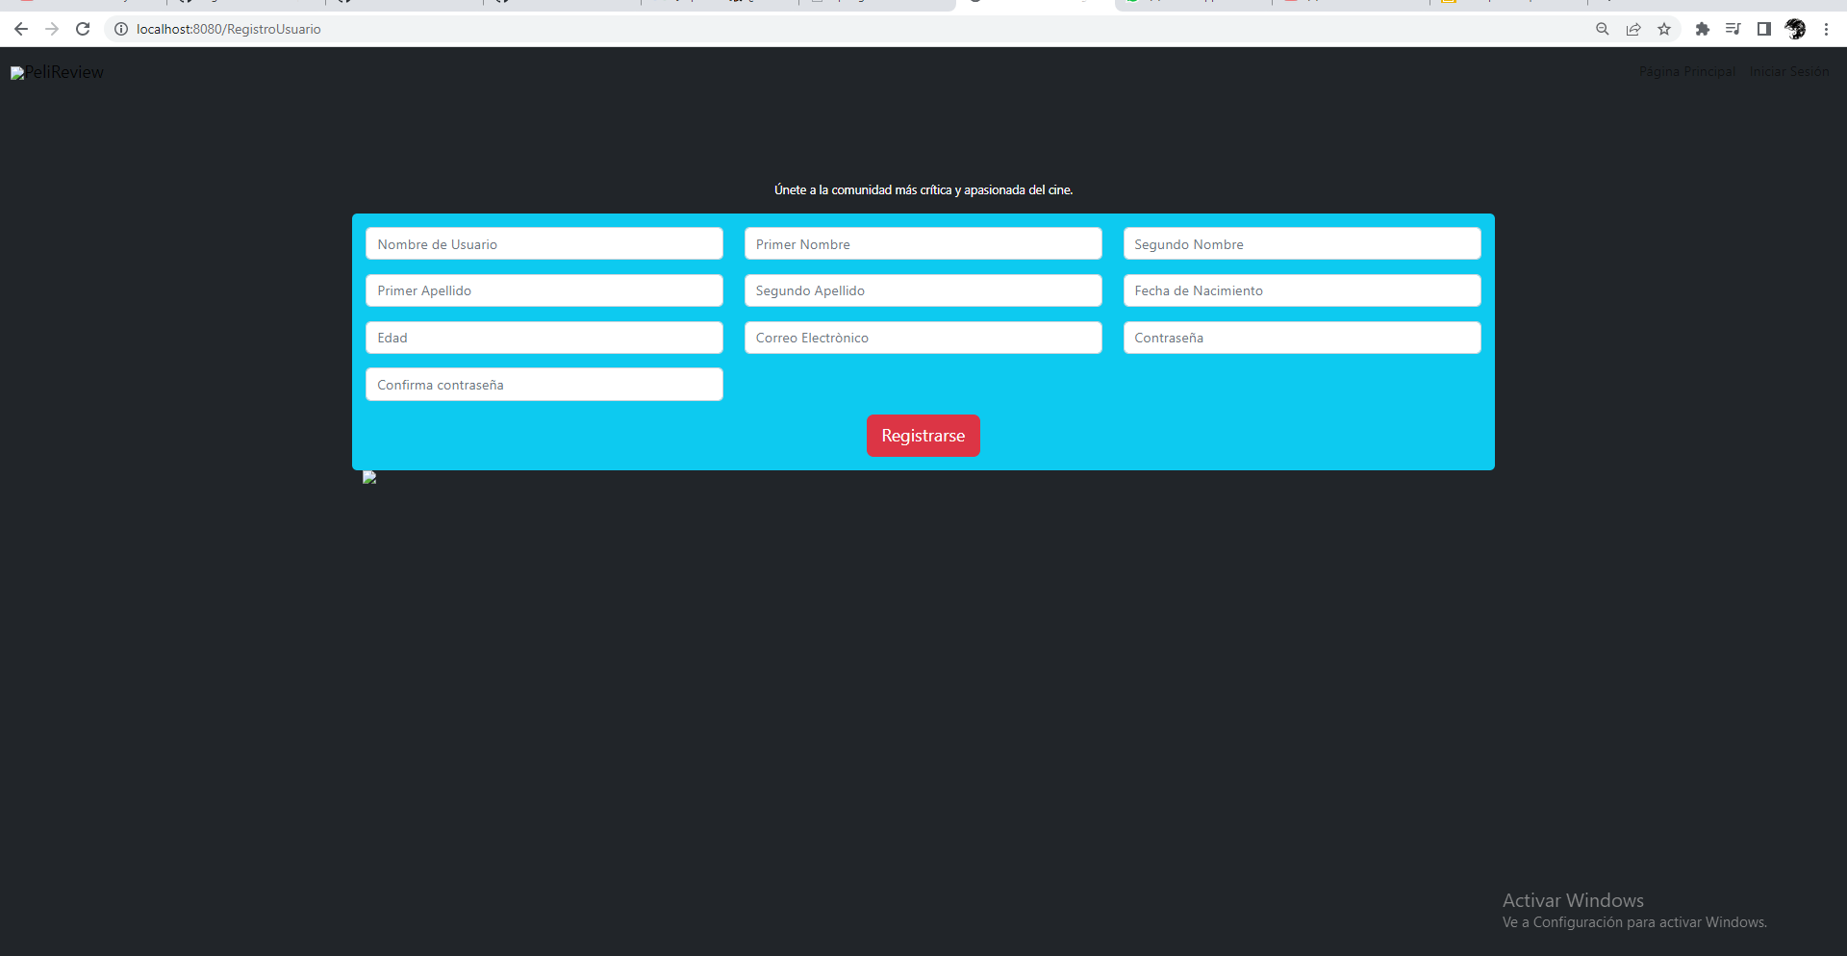This screenshot has height=956, width=1847.
Task: Focus the Segundo Apellido field
Action: [x=923, y=290]
